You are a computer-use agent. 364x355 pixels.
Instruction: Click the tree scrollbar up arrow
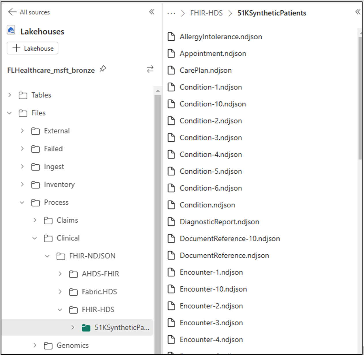pyautogui.click(x=158, y=91)
